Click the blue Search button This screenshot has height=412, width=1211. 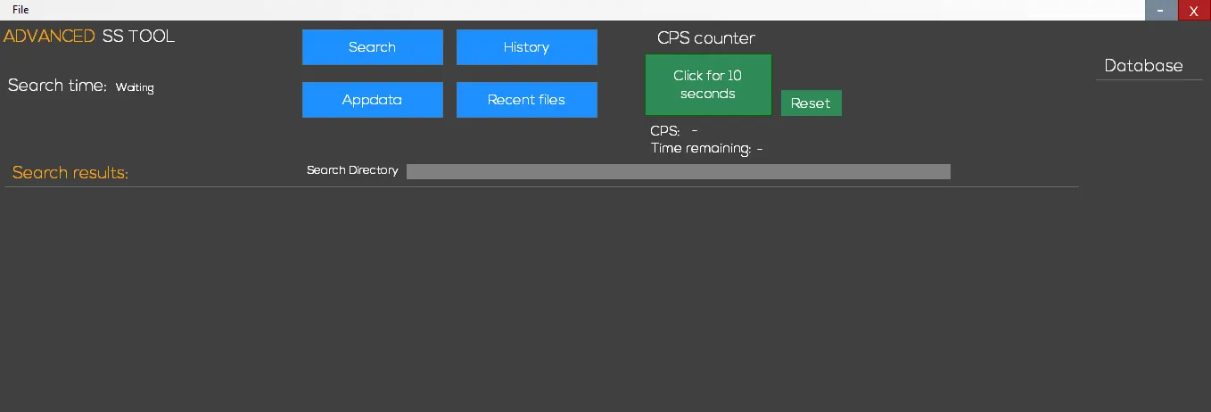(372, 47)
